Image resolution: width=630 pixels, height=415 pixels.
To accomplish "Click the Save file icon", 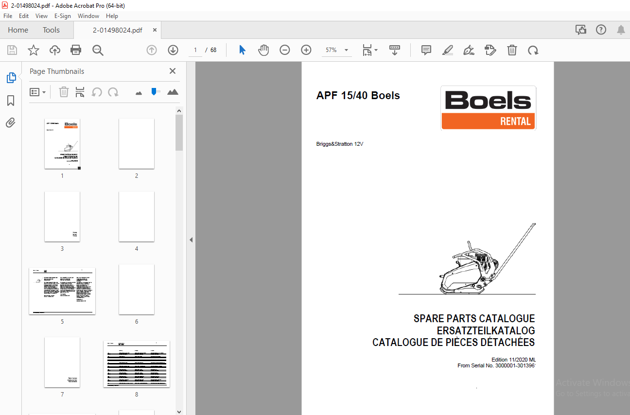I will click(12, 50).
